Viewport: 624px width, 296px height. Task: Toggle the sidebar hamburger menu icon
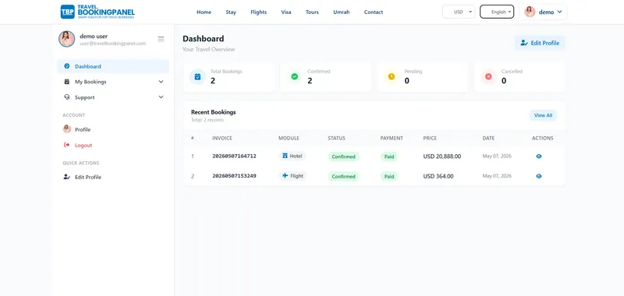(x=161, y=39)
